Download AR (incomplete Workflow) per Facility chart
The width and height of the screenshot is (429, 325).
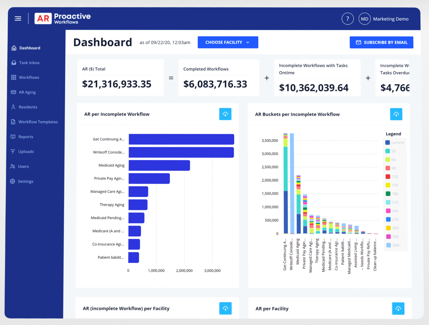[225, 308]
